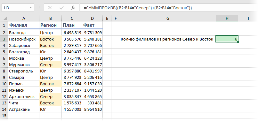258x121 pixels.
Task: Click fact value 9 157 030
Action: point(92,84)
